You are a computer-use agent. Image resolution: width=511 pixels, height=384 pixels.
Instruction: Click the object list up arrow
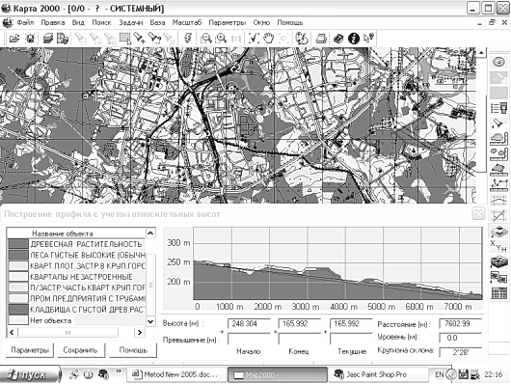coord(150,233)
